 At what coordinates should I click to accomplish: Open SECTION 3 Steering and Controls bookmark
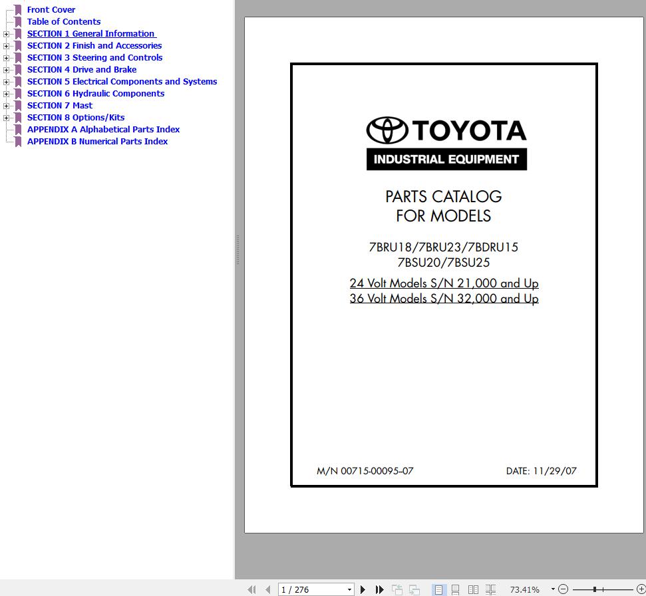pos(94,57)
